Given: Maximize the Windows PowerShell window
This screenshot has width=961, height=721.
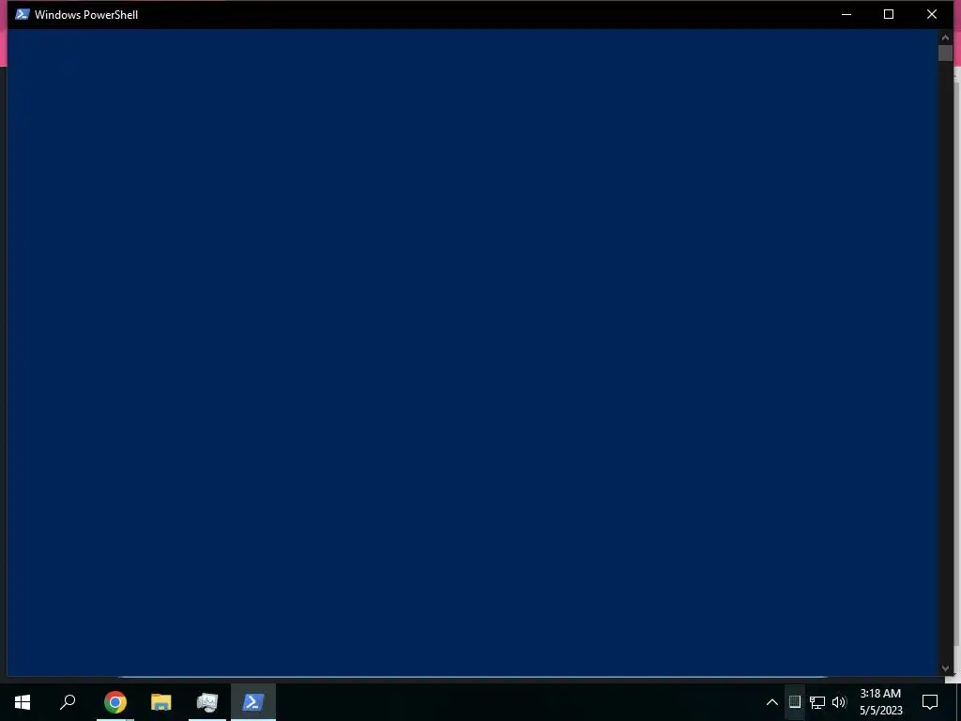Looking at the screenshot, I should [x=889, y=14].
